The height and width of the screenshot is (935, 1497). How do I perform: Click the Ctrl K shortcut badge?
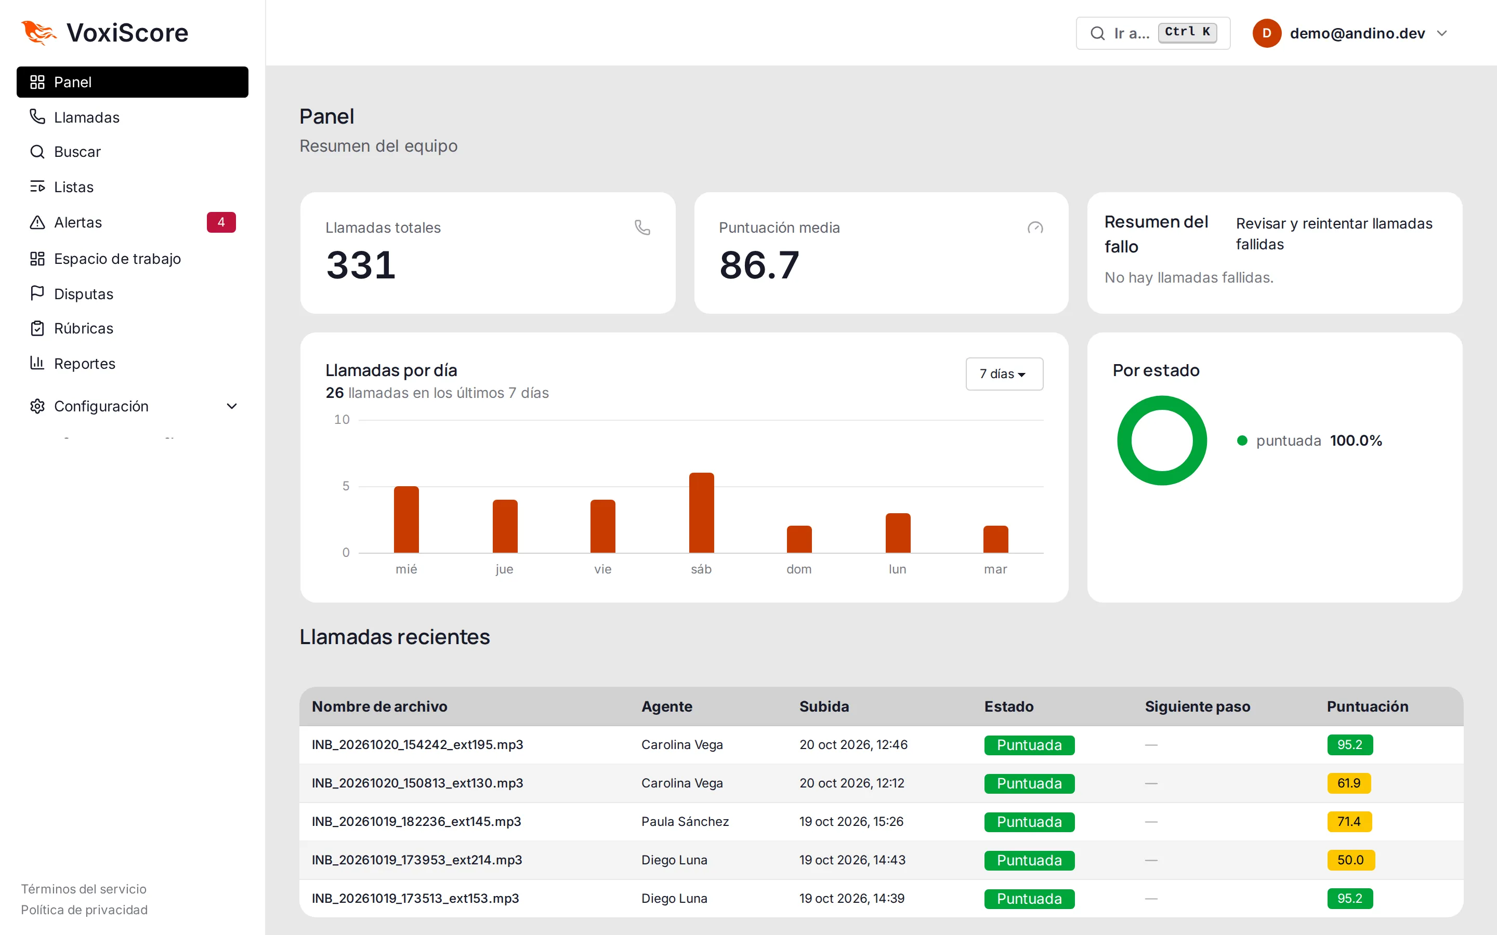(1187, 32)
